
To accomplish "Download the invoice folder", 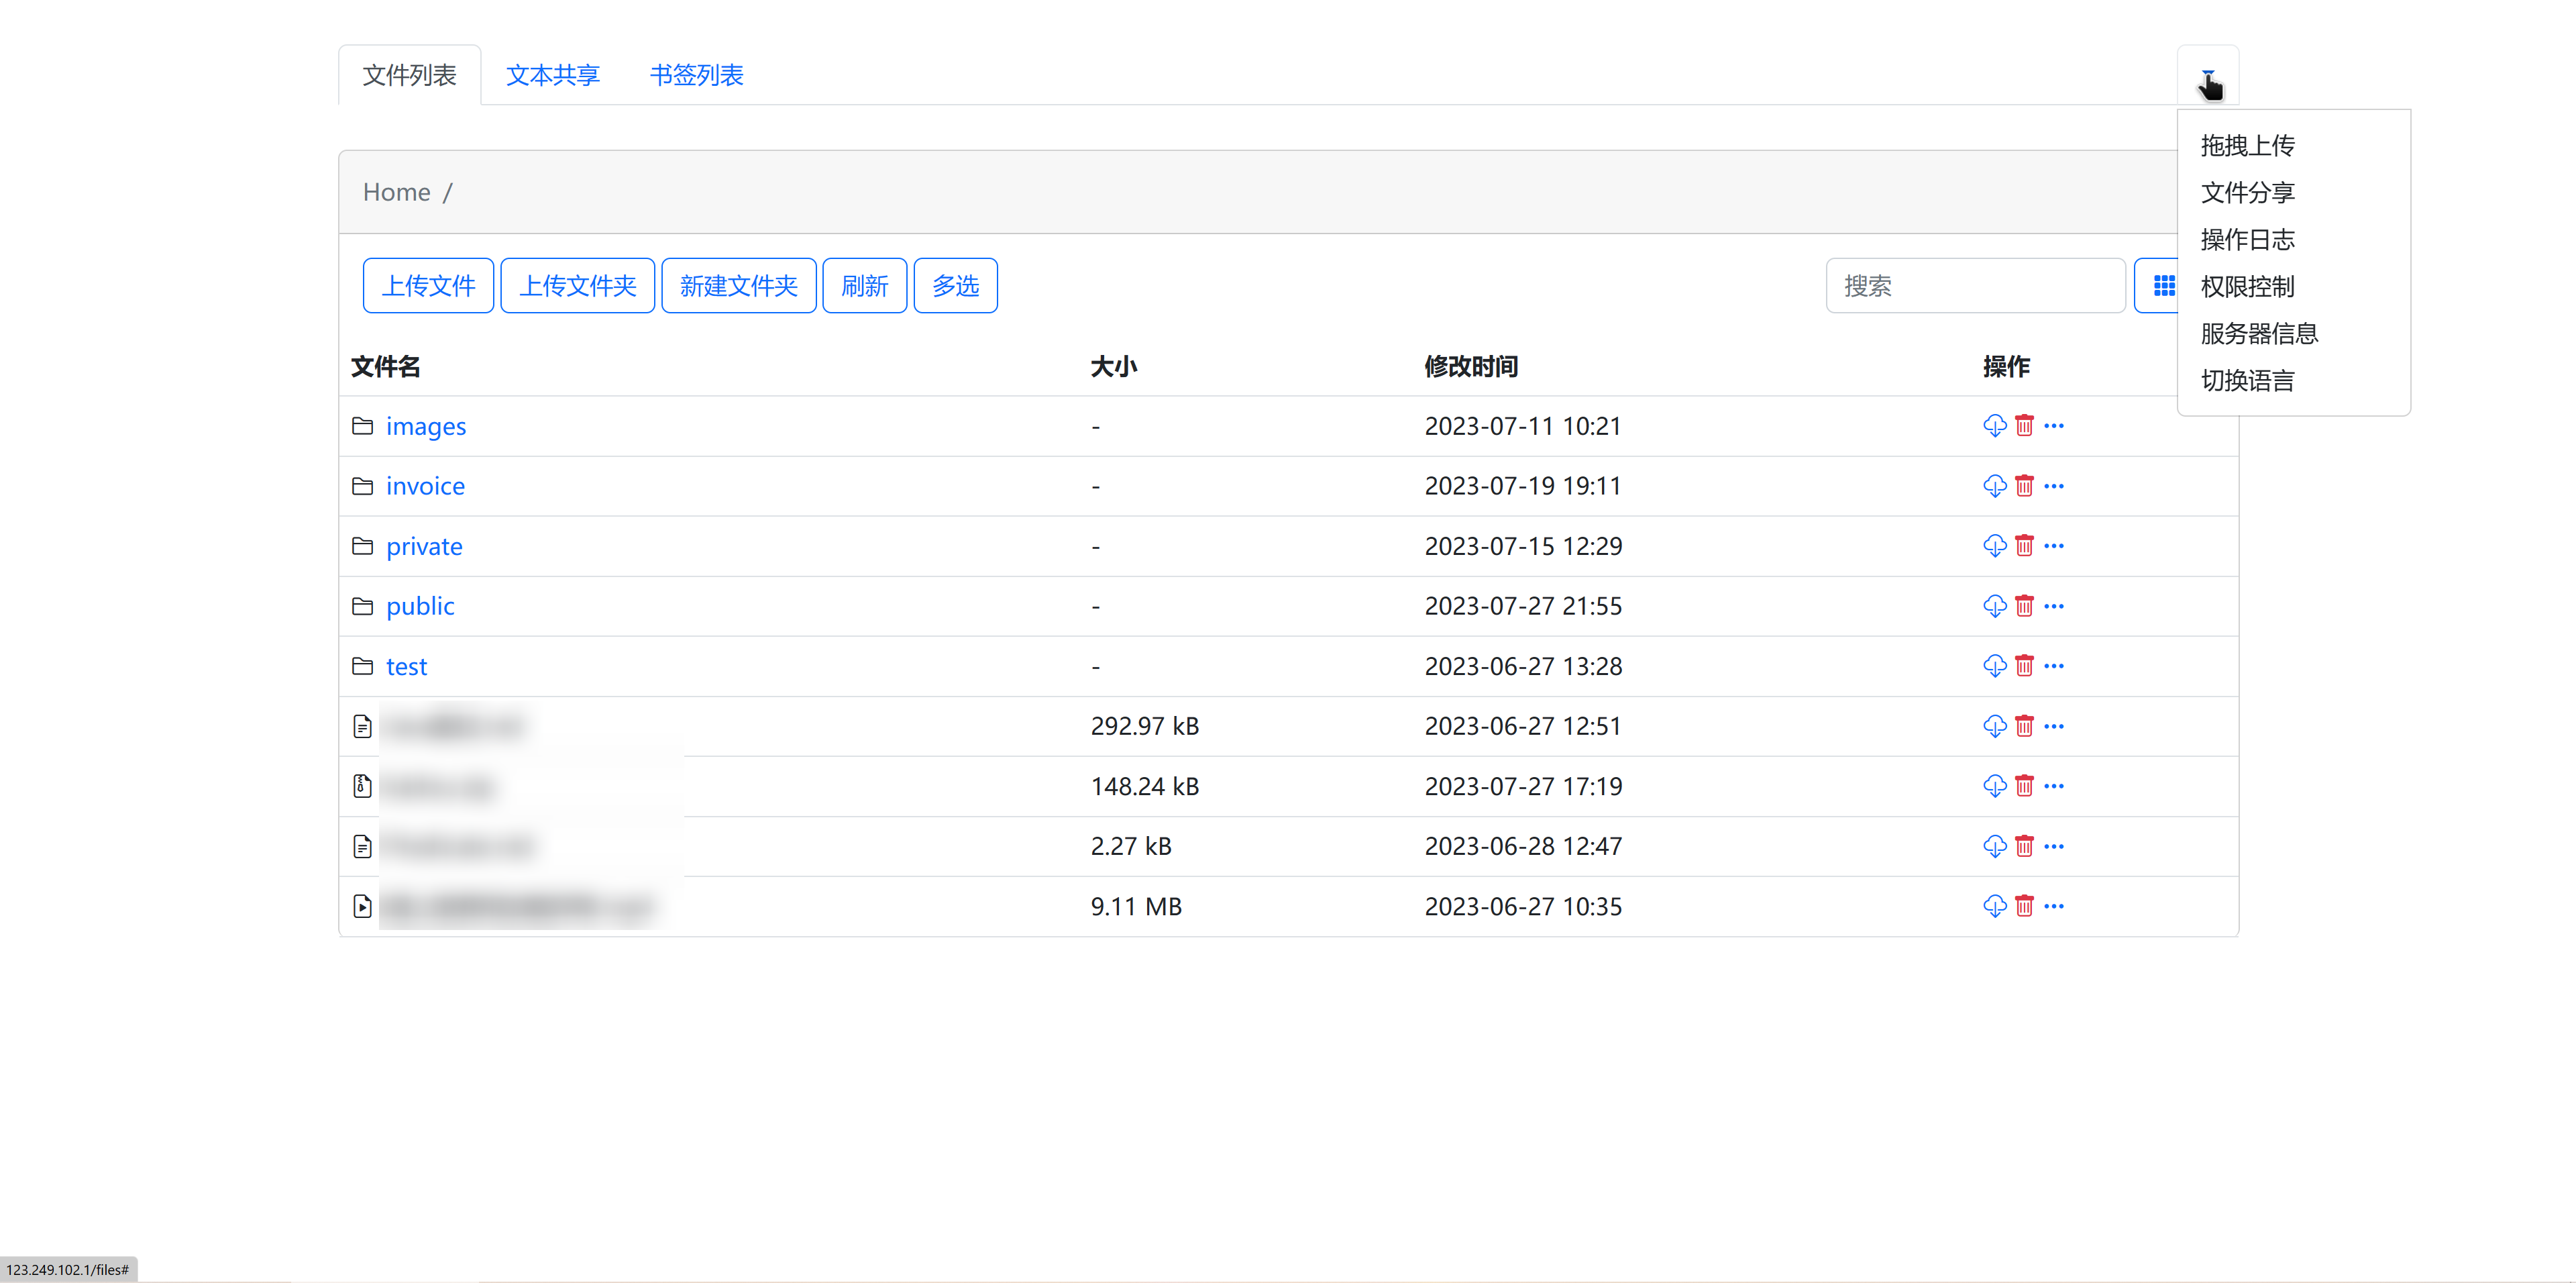I will click(1994, 486).
